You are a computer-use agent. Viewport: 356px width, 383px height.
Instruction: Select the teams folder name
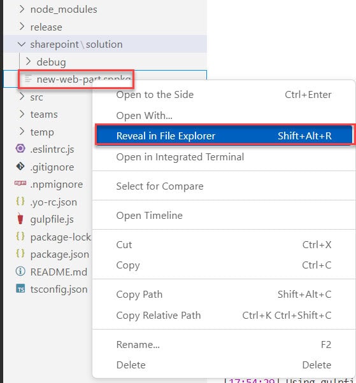click(x=44, y=115)
